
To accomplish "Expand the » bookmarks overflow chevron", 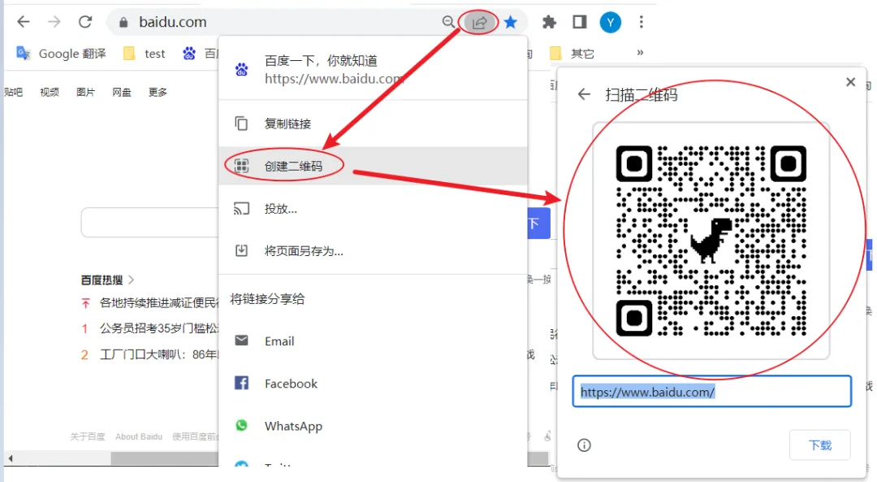I will [639, 52].
